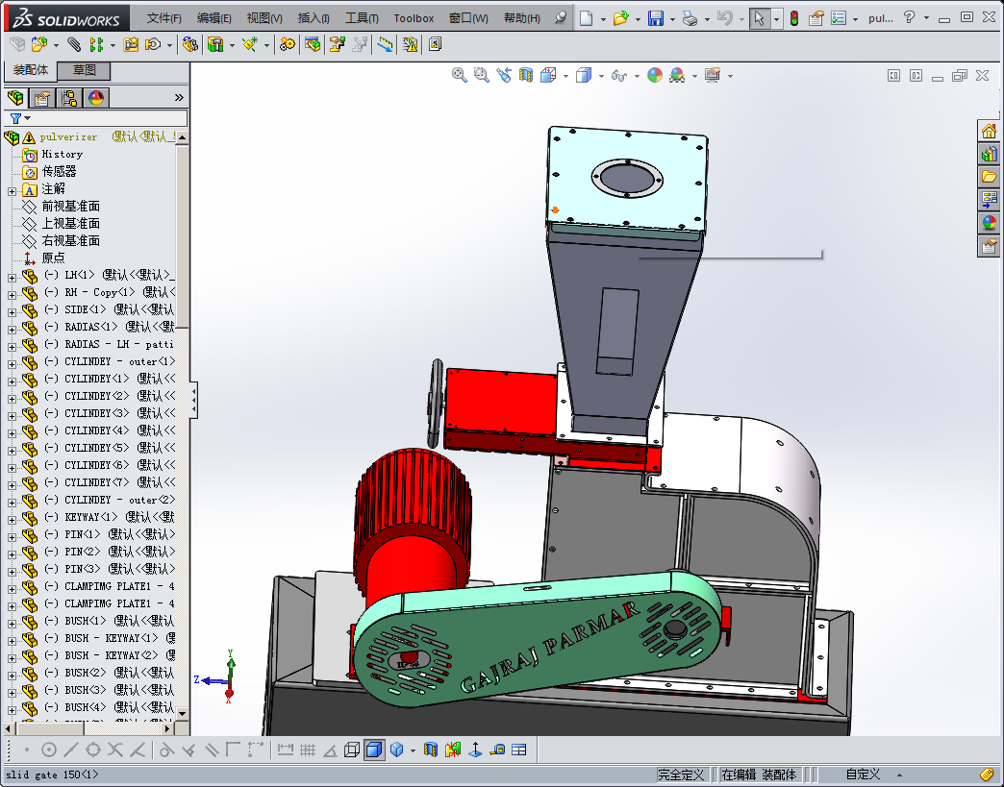Expand the 注解 annotations folder
Screen dimensions: 1004x787
12,191
